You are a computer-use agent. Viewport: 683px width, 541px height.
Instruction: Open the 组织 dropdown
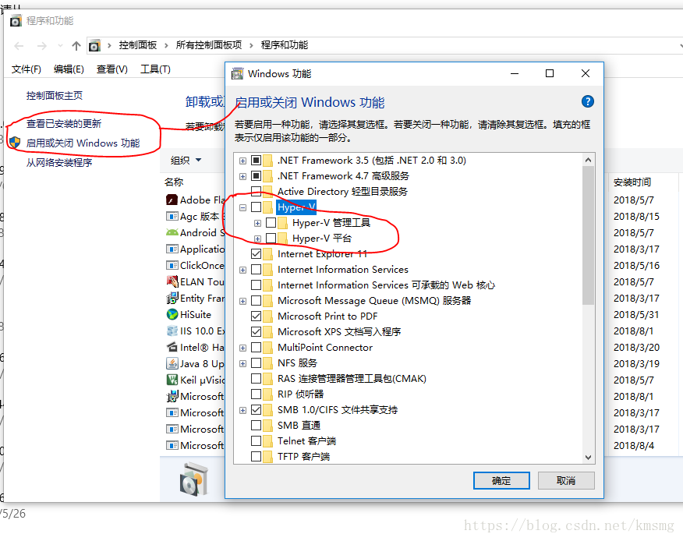click(186, 161)
